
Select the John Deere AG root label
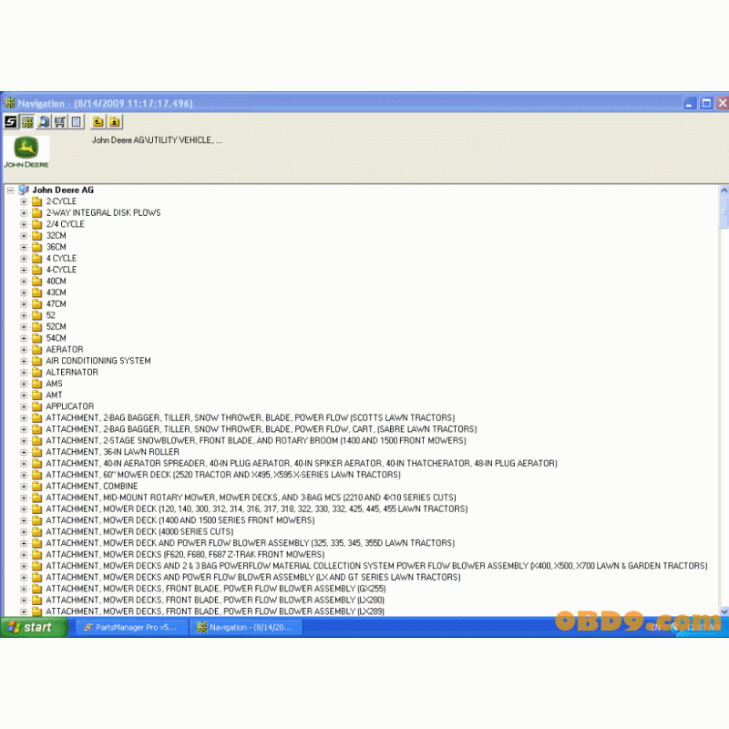pyautogui.click(x=63, y=190)
